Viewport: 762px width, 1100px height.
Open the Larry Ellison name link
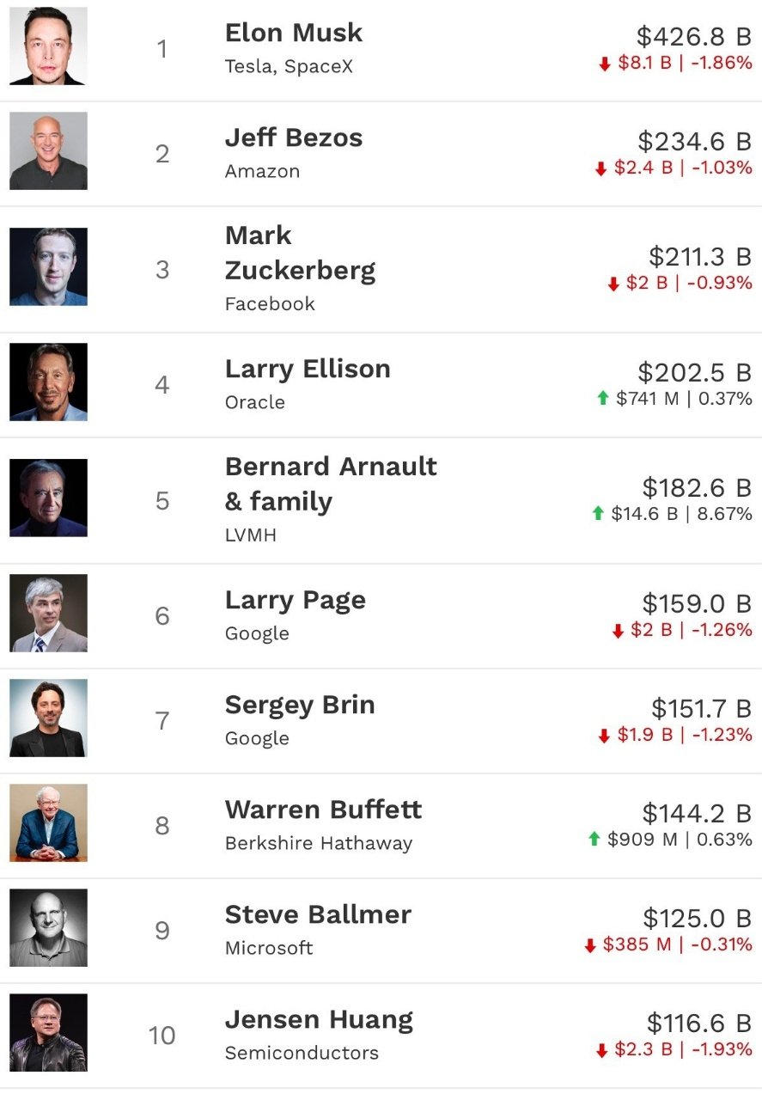click(308, 369)
